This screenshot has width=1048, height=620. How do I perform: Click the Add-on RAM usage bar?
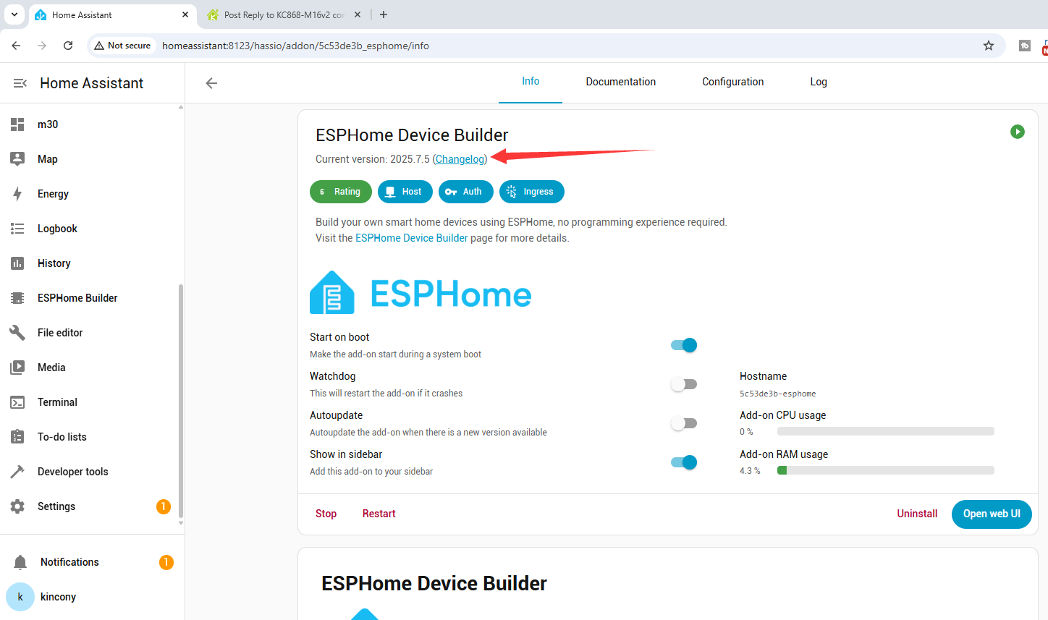click(x=885, y=470)
